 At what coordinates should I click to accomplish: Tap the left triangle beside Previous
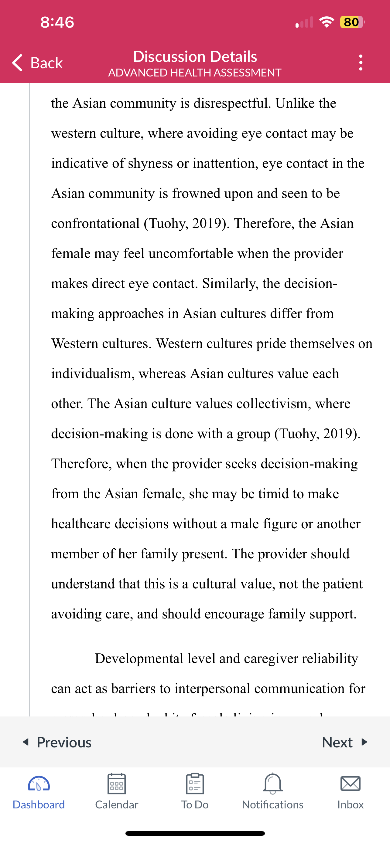[26, 742]
